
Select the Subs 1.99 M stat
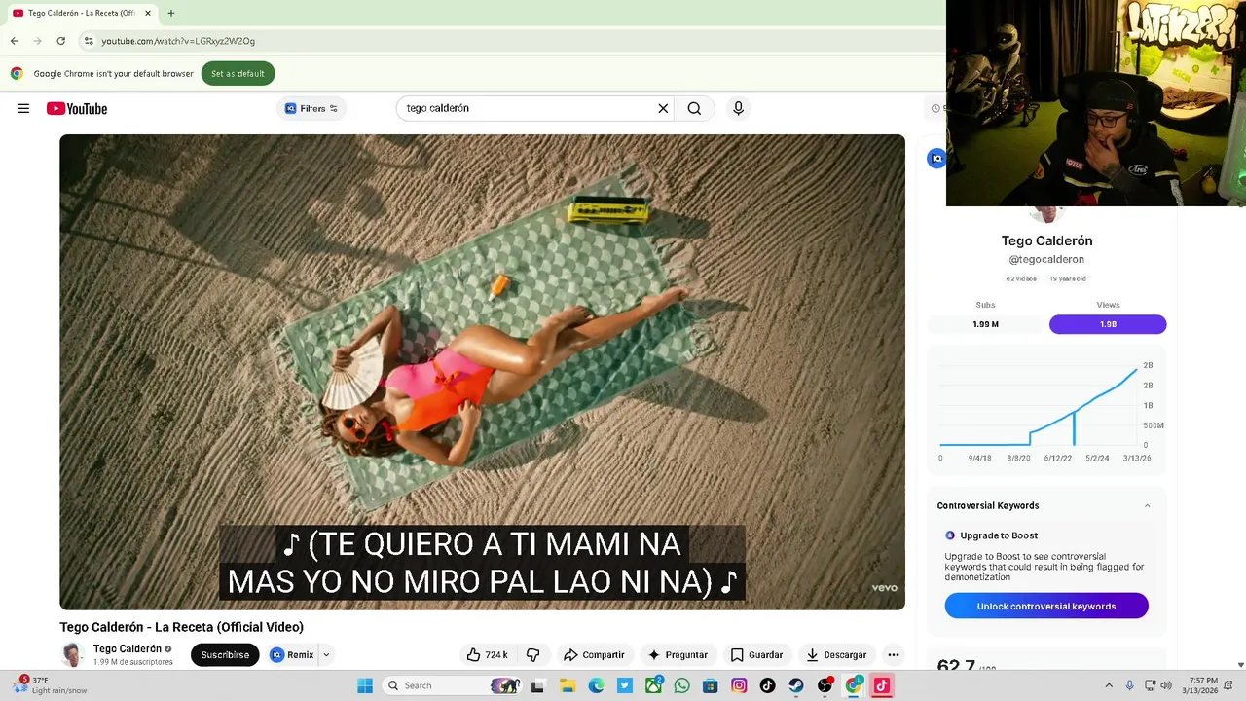click(985, 324)
